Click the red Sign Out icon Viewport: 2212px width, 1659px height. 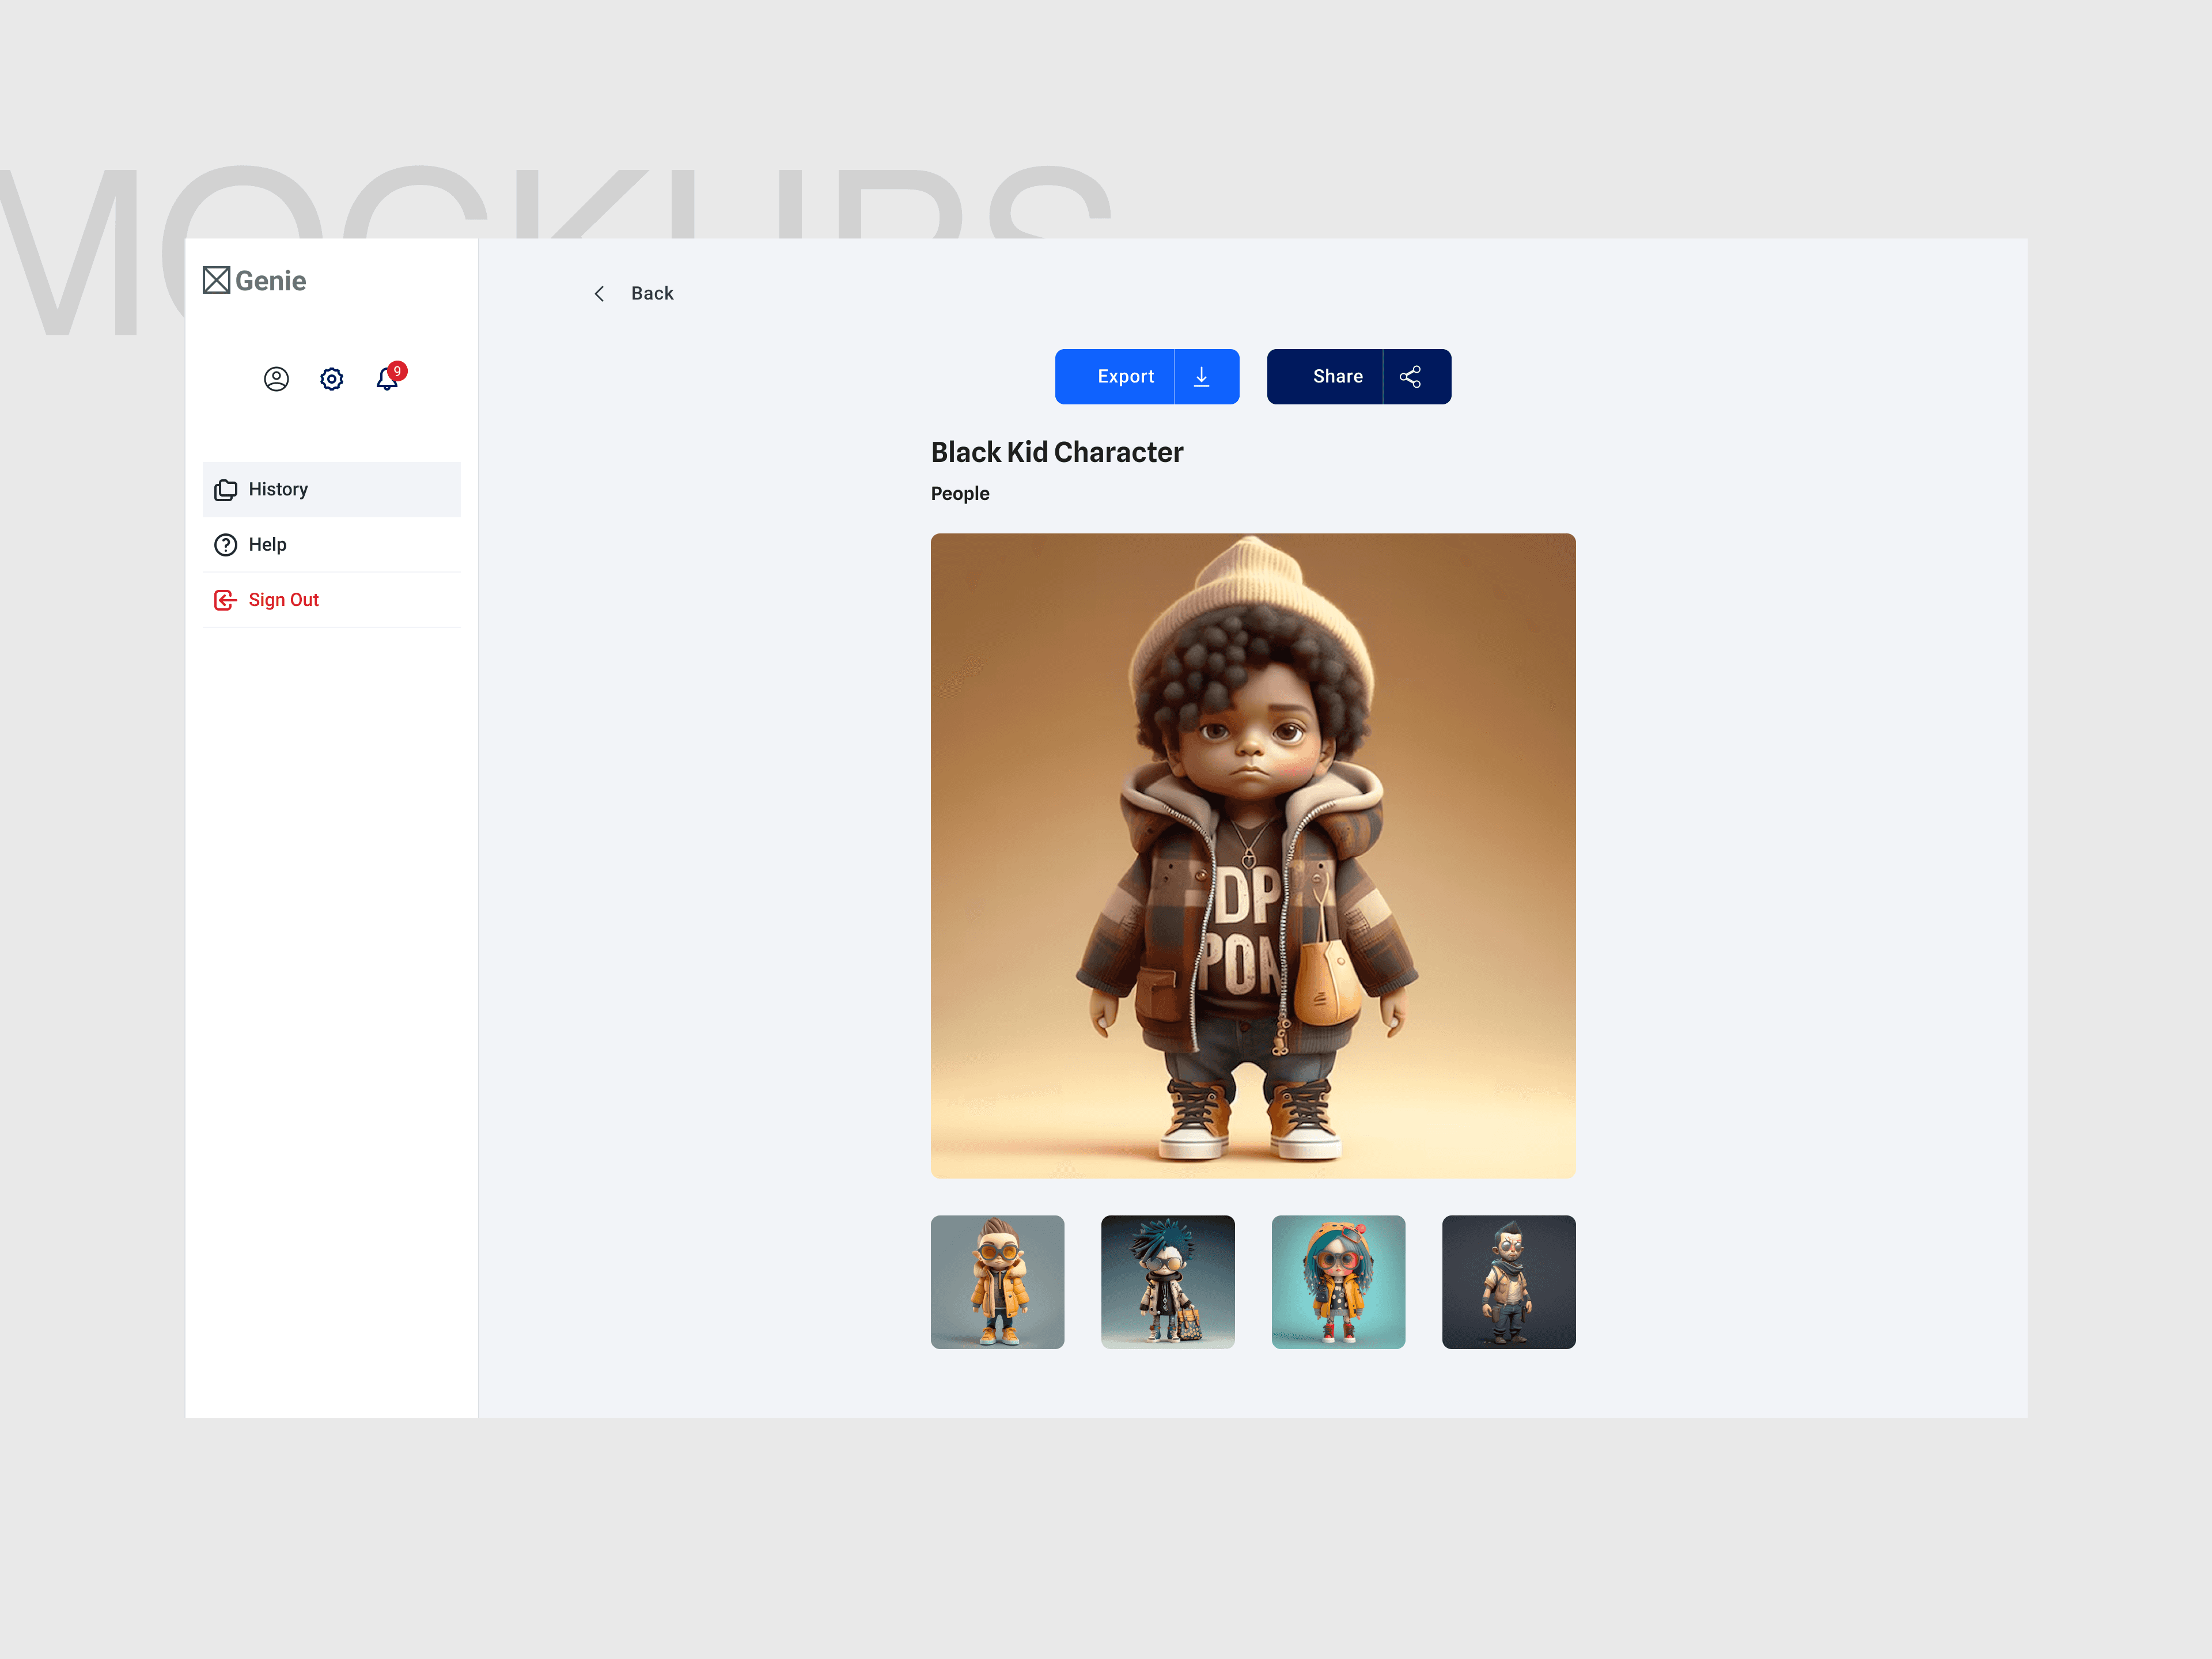click(x=226, y=600)
